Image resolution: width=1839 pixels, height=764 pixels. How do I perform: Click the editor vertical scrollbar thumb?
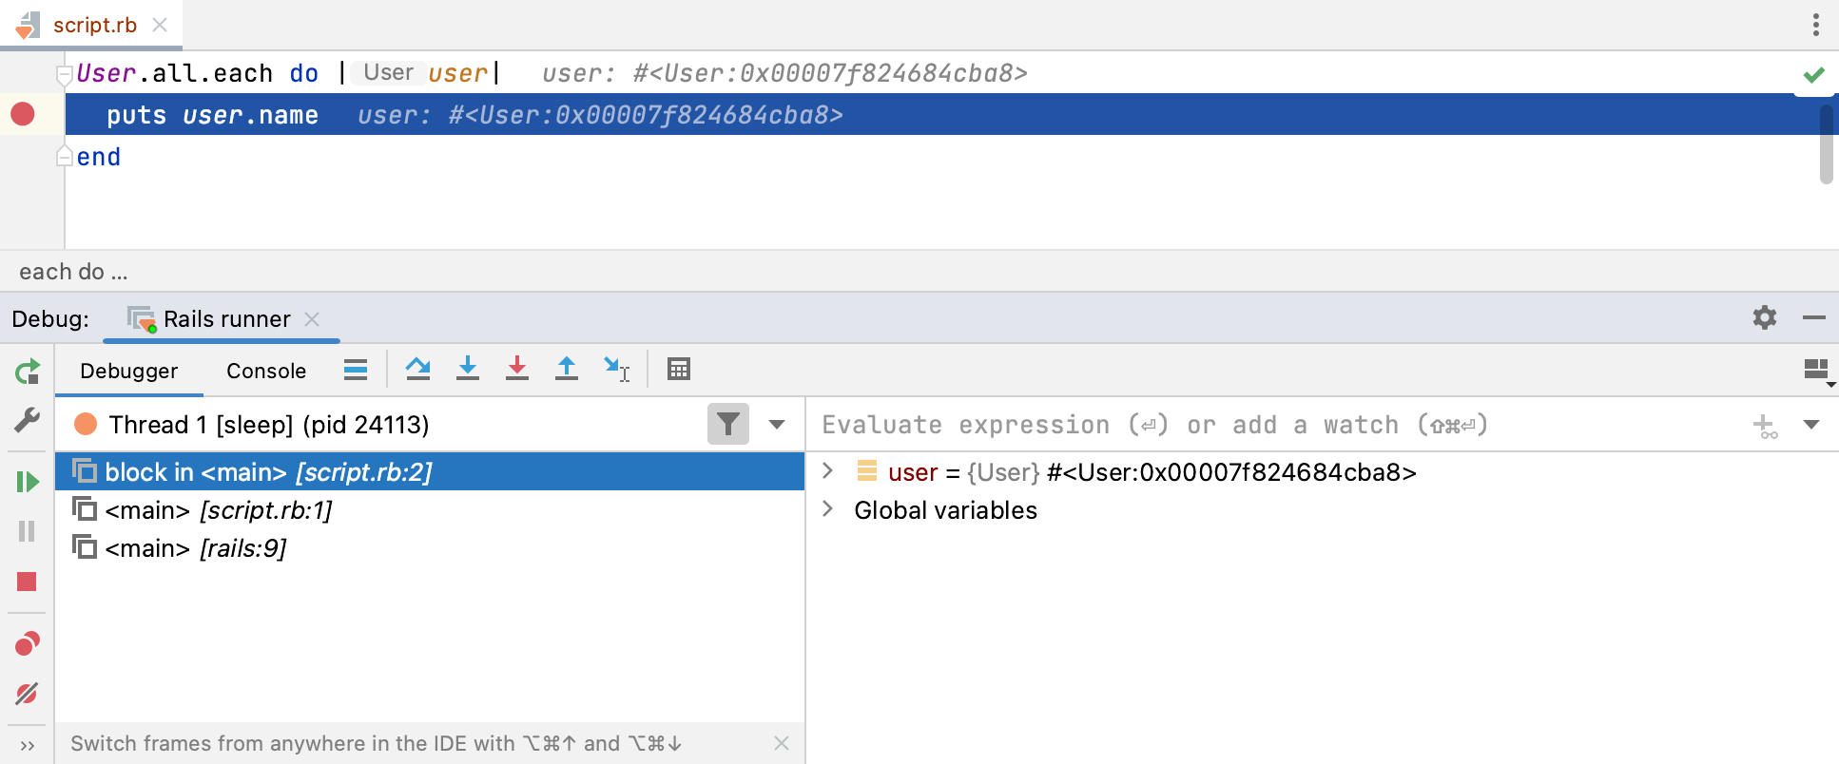click(1826, 144)
